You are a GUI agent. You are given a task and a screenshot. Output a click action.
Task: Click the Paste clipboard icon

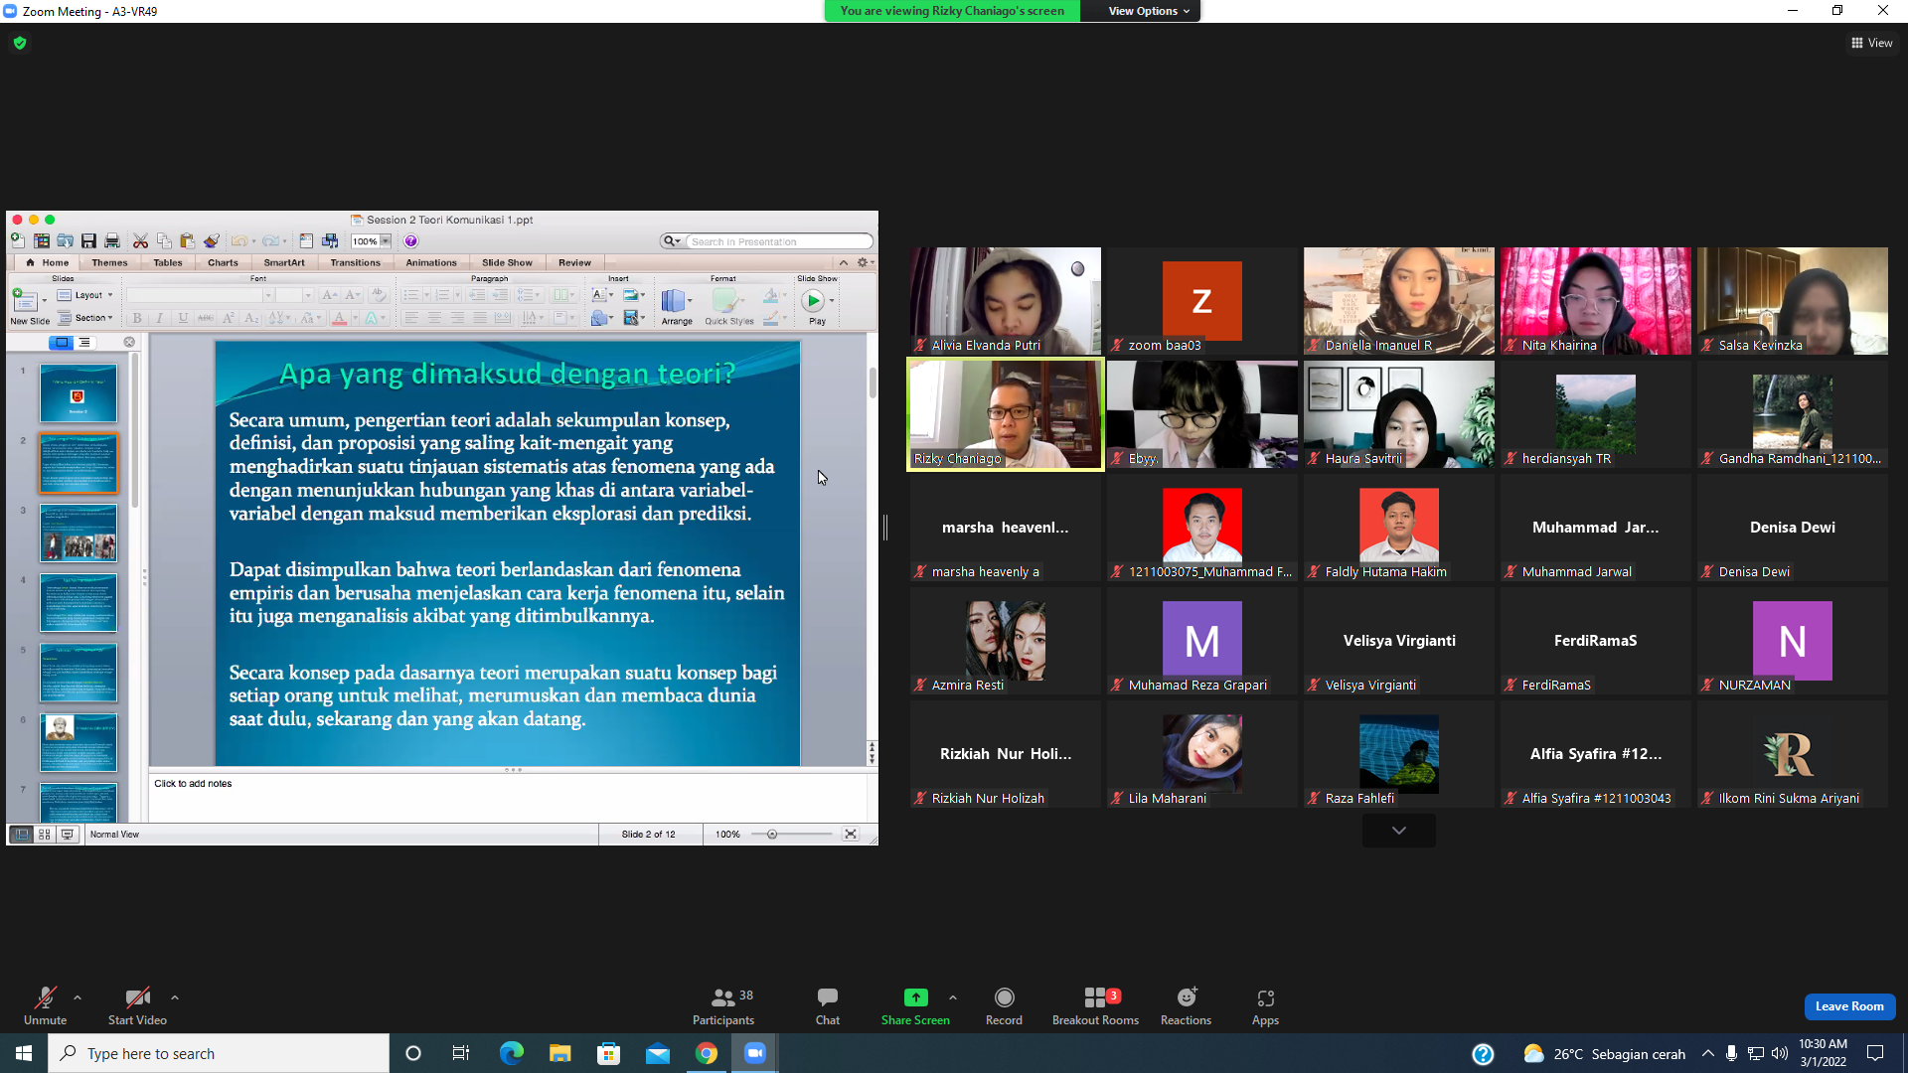(x=187, y=241)
